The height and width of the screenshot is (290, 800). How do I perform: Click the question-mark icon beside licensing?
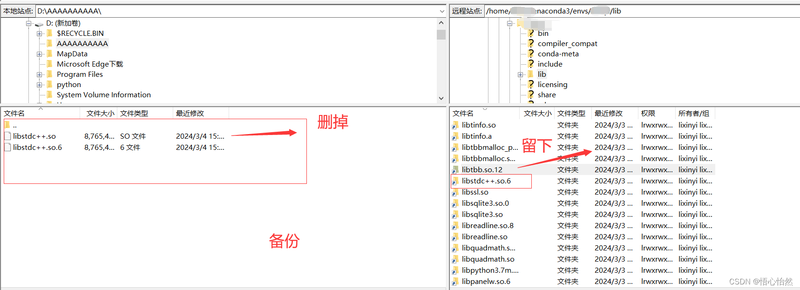point(531,84)
